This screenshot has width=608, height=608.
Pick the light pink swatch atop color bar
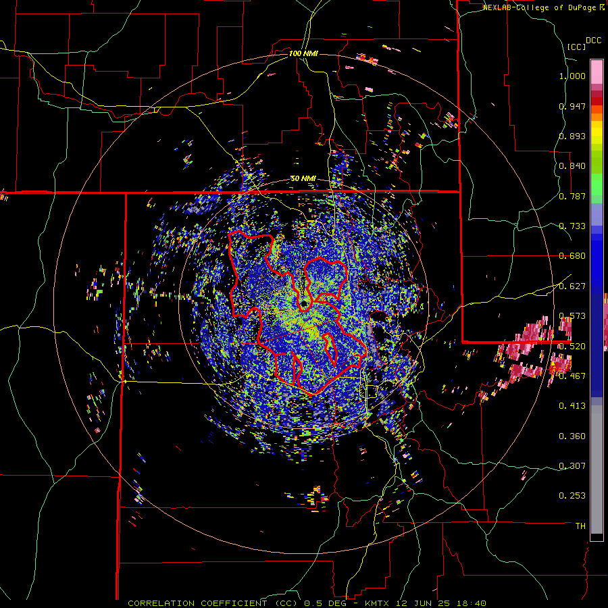(x=597, y=72)
